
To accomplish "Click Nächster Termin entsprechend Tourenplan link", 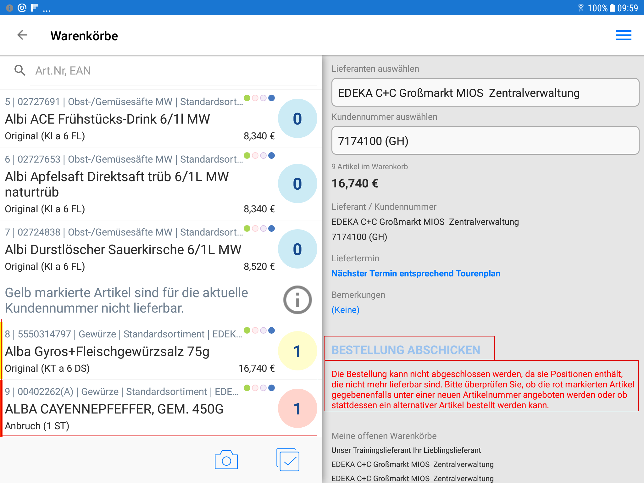I will coord(416,273).
